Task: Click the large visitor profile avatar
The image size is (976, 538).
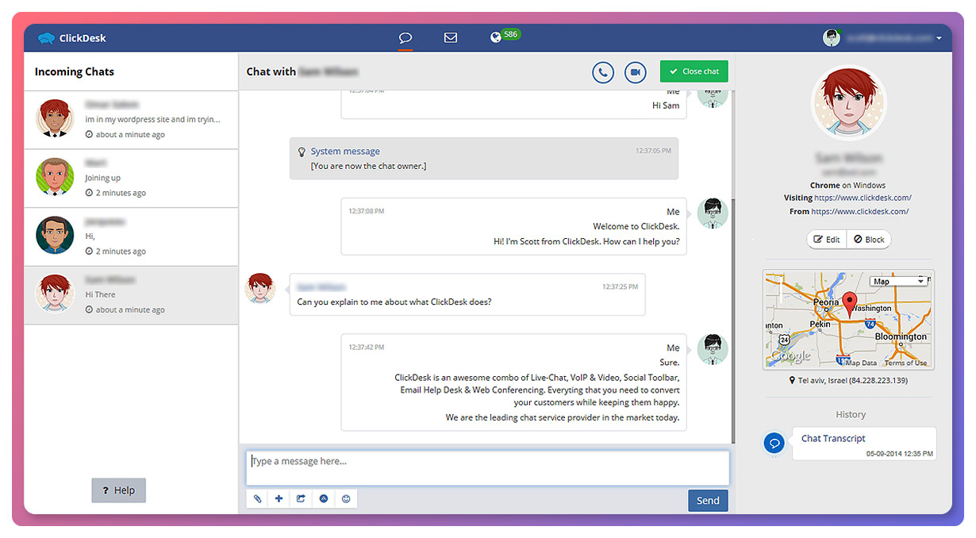Action: point(848,103)
